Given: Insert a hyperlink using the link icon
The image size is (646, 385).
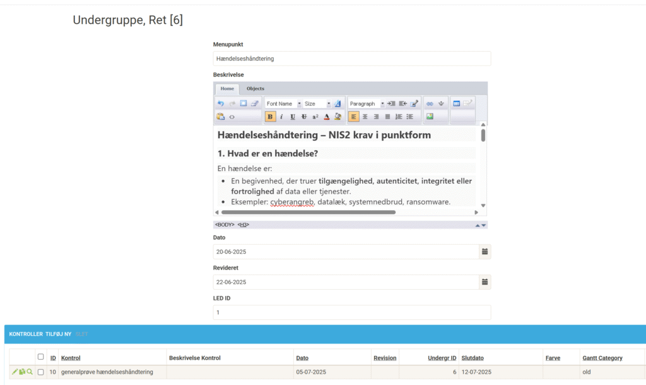Looking at the screenshot, I should pos(430,104).
